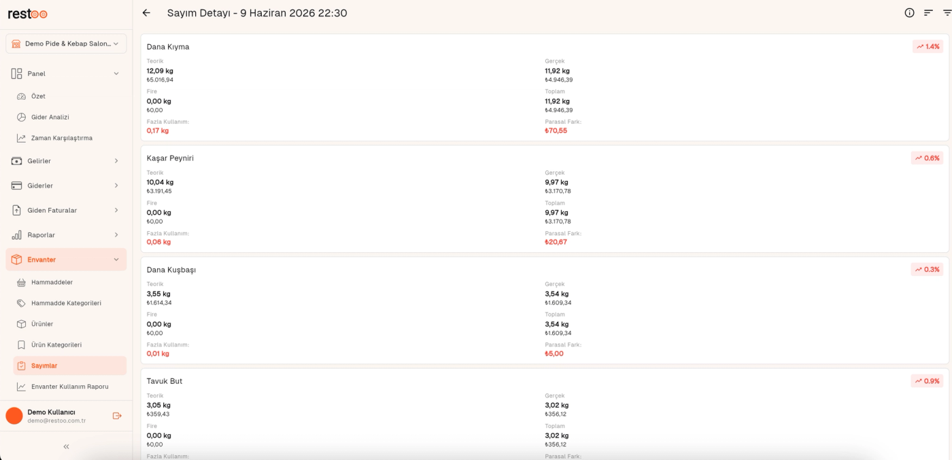Expand the Giderler section chevron
The image size is (952, 460).
coord(116,185)
